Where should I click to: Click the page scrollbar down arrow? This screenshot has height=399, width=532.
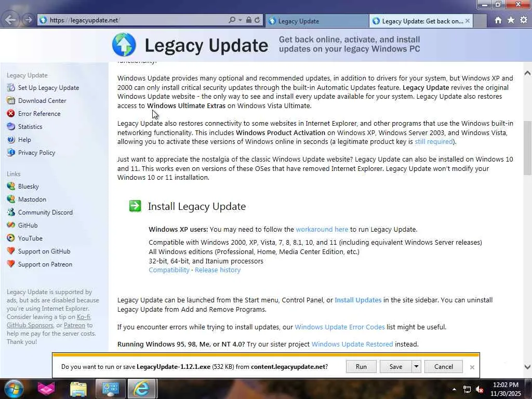(527, 367)
